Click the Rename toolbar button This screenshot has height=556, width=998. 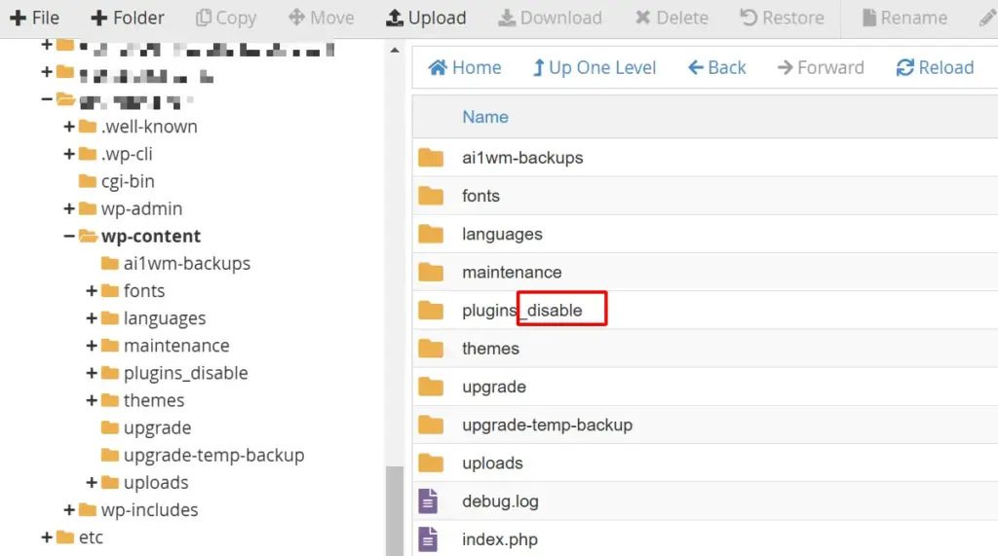pyautogui.click(x=904, y=18)
